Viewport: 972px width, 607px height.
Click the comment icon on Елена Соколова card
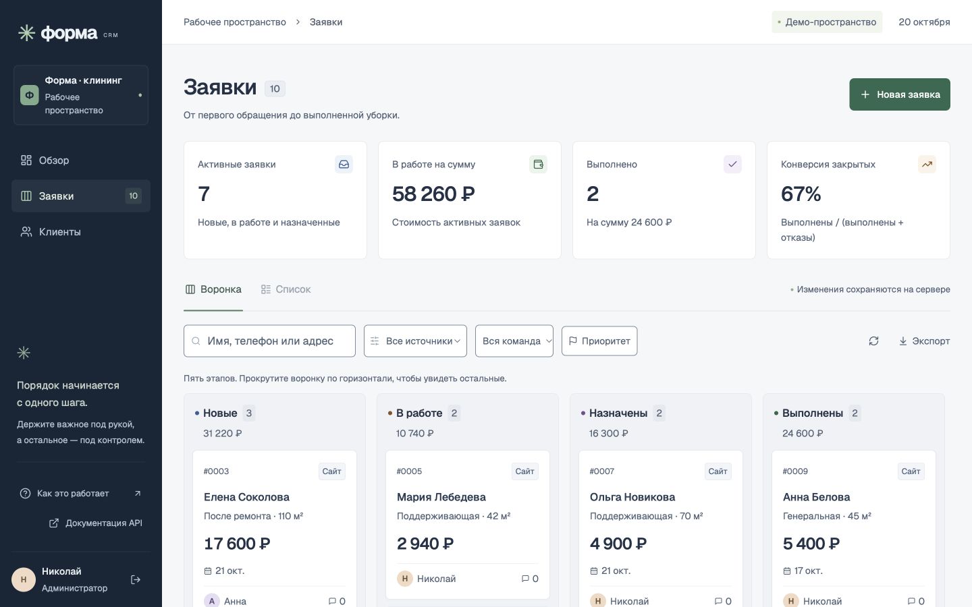coord(332,601)
